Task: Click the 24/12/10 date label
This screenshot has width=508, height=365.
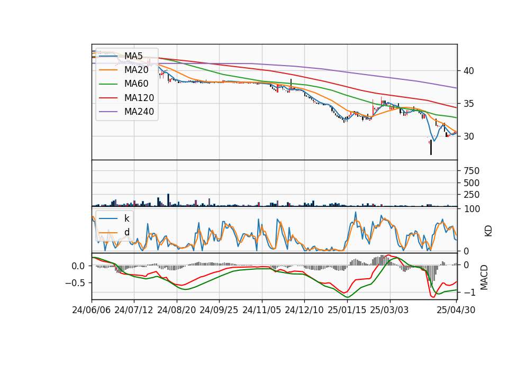Action: (x=304, y=310)
